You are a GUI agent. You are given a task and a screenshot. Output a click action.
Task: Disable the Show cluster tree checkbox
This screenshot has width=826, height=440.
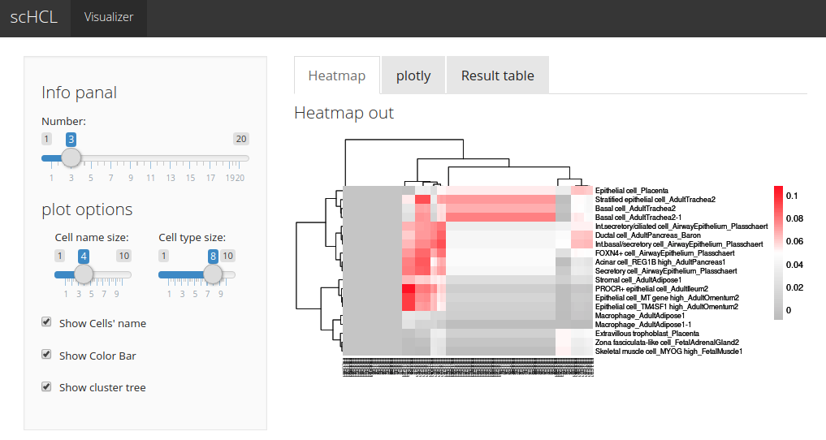point(47,386)
